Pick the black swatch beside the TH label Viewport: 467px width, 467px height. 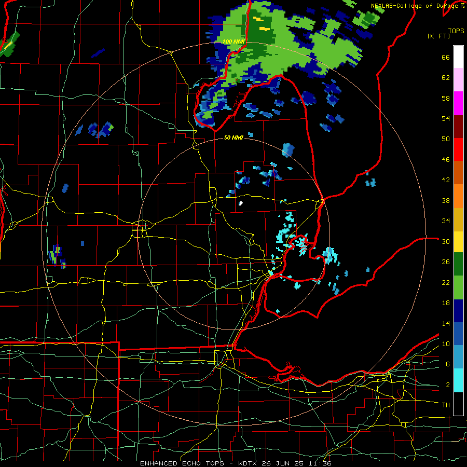coord(458,404)
